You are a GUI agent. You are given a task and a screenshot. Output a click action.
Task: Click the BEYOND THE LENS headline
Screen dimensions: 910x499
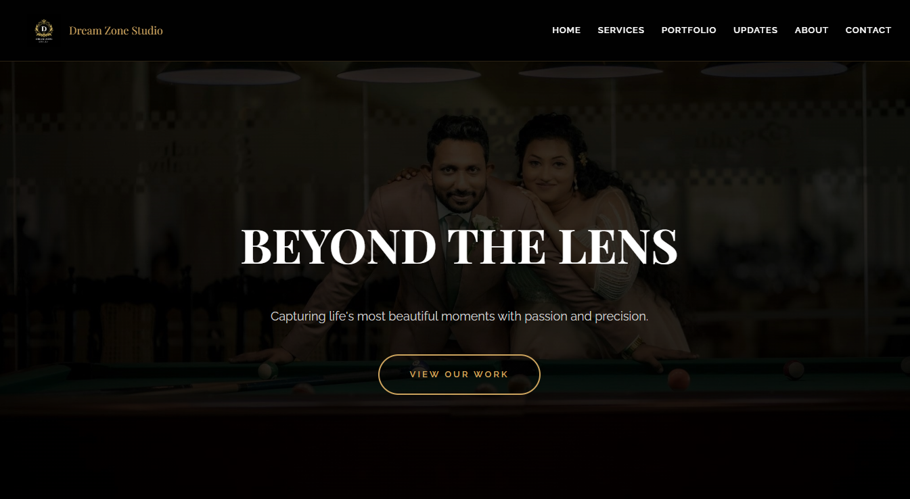coord(459,246)
